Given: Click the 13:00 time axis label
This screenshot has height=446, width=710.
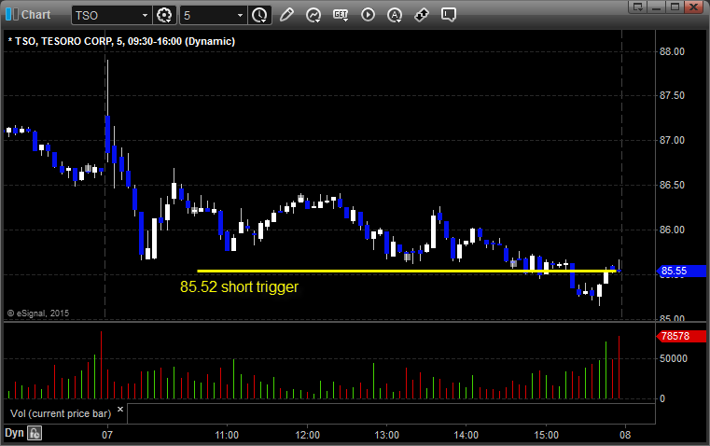Looking at the screenshot, I should [x=386, y=435].
